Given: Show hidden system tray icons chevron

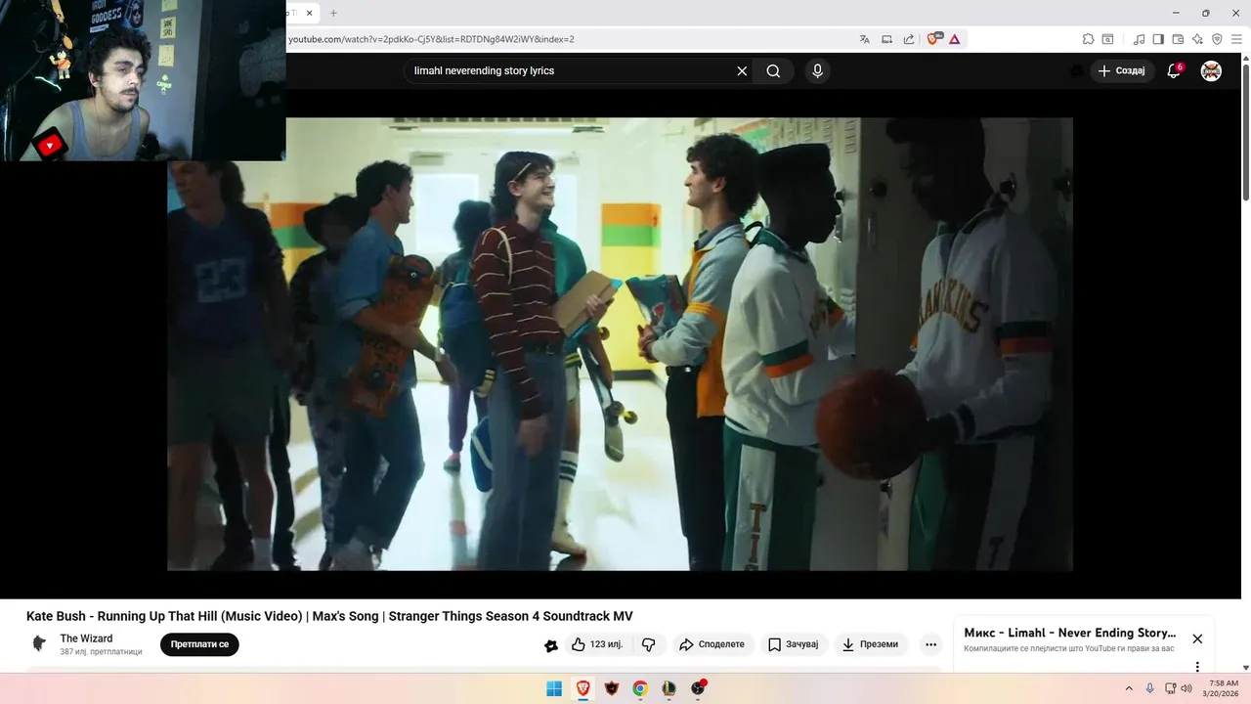Looking at the screenshot, I should click(x=1129, y=688).
